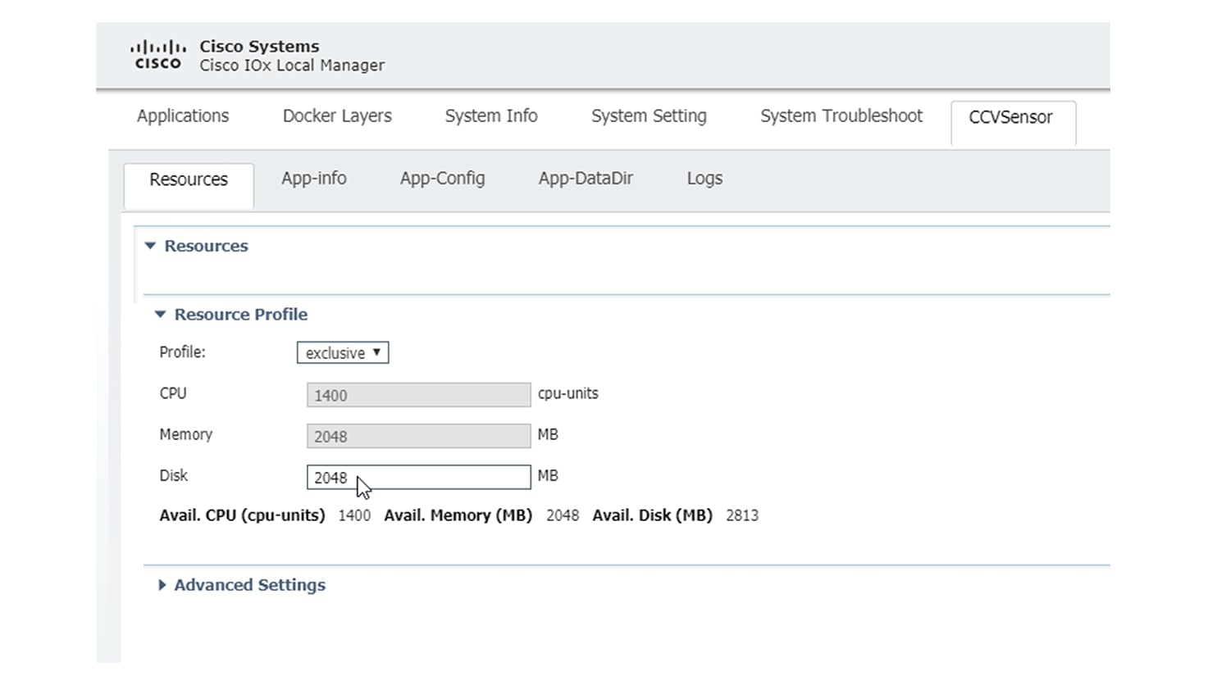
Task: Switch to the Docker Layers tab
Action: point(337,116)
